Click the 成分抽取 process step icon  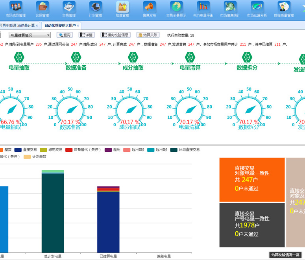133,57
